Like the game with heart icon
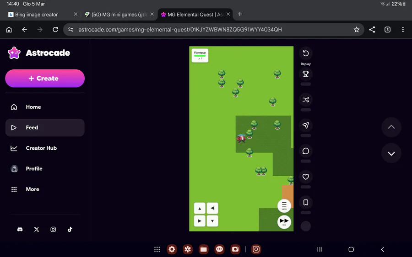The height and width of the screenshot is (257, 412). tap(306, 177)
